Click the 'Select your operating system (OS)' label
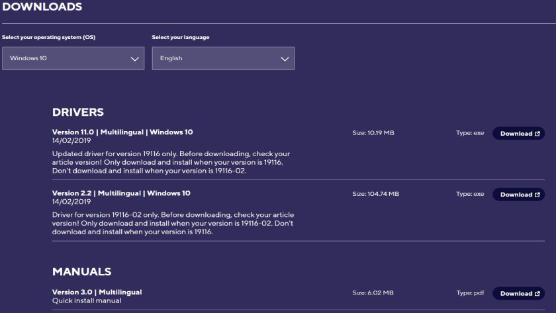 pos(48,38)
